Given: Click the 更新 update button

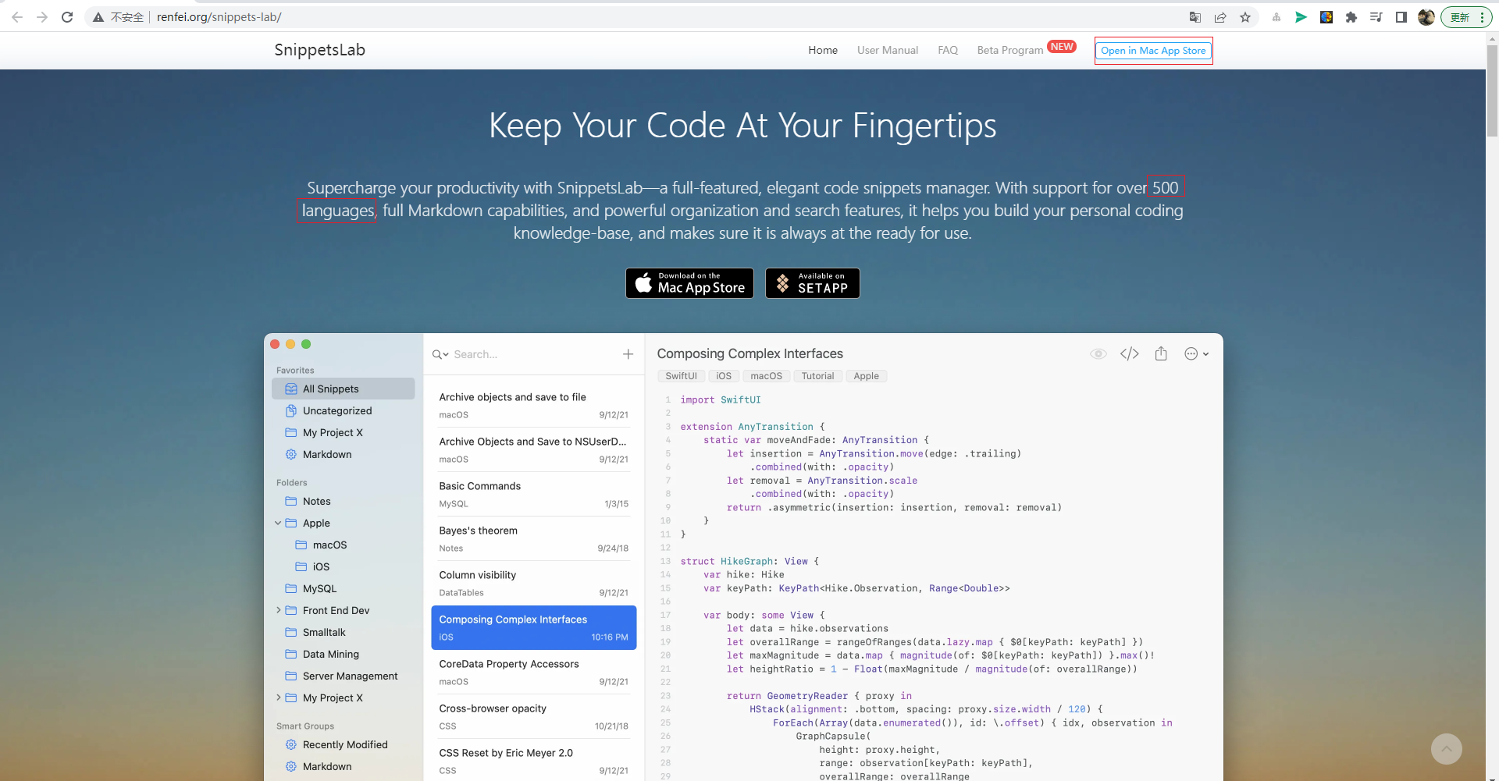Looking at the screenshot, I should click(x=1466, y=17).
